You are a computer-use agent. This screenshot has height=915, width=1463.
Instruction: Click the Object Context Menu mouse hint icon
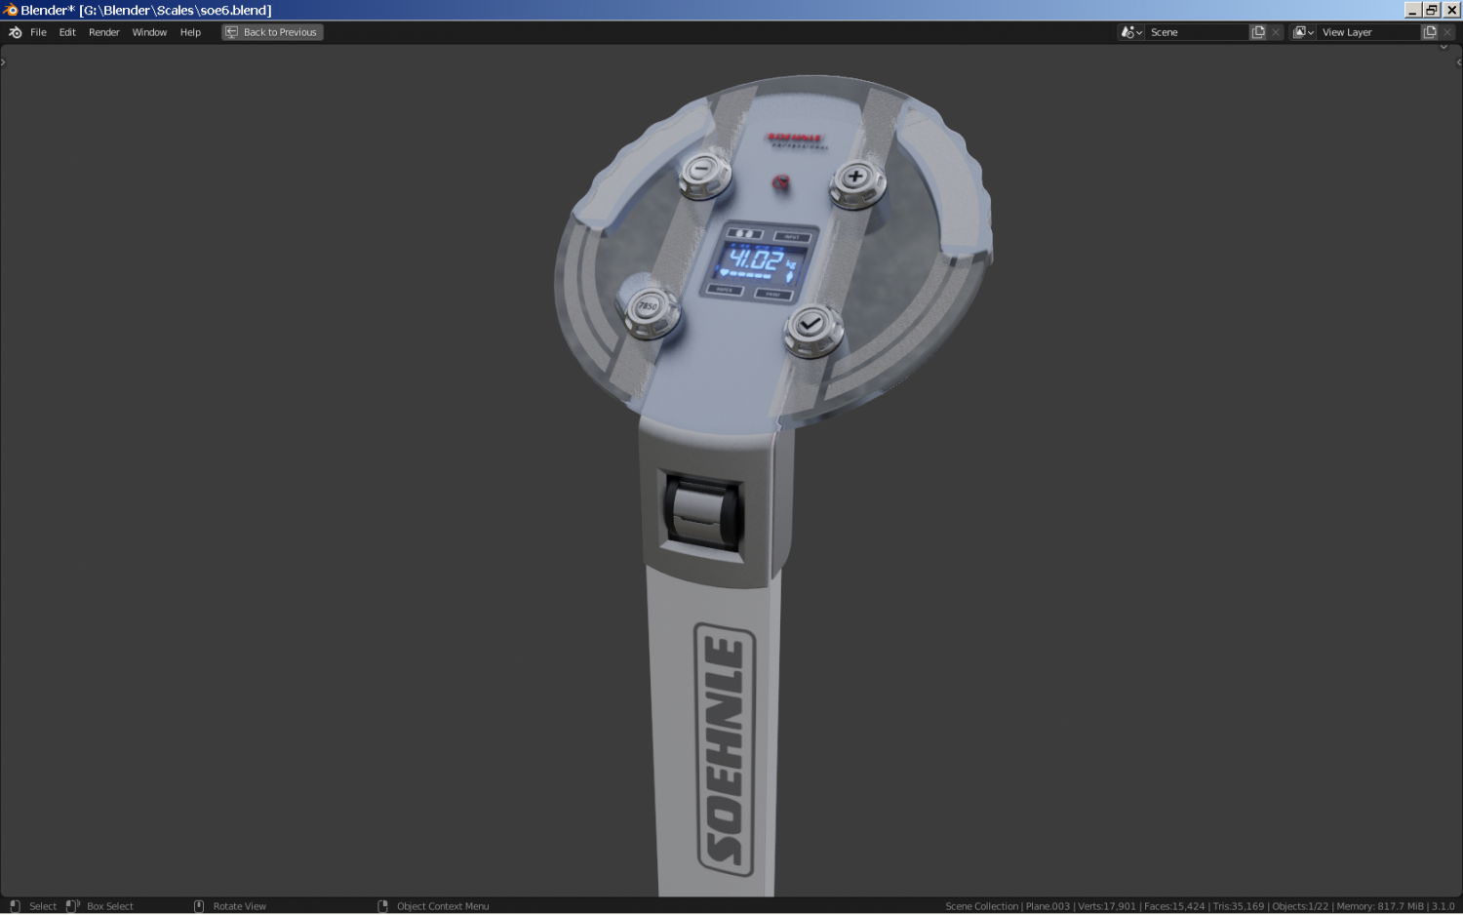click(383, 906)
